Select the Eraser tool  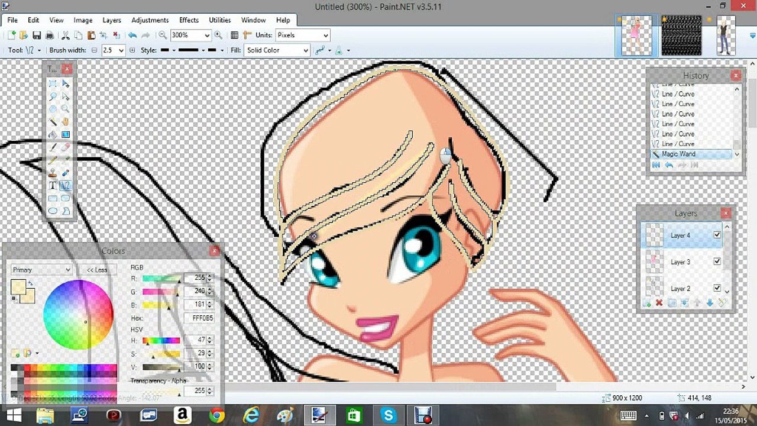point(66,147)
